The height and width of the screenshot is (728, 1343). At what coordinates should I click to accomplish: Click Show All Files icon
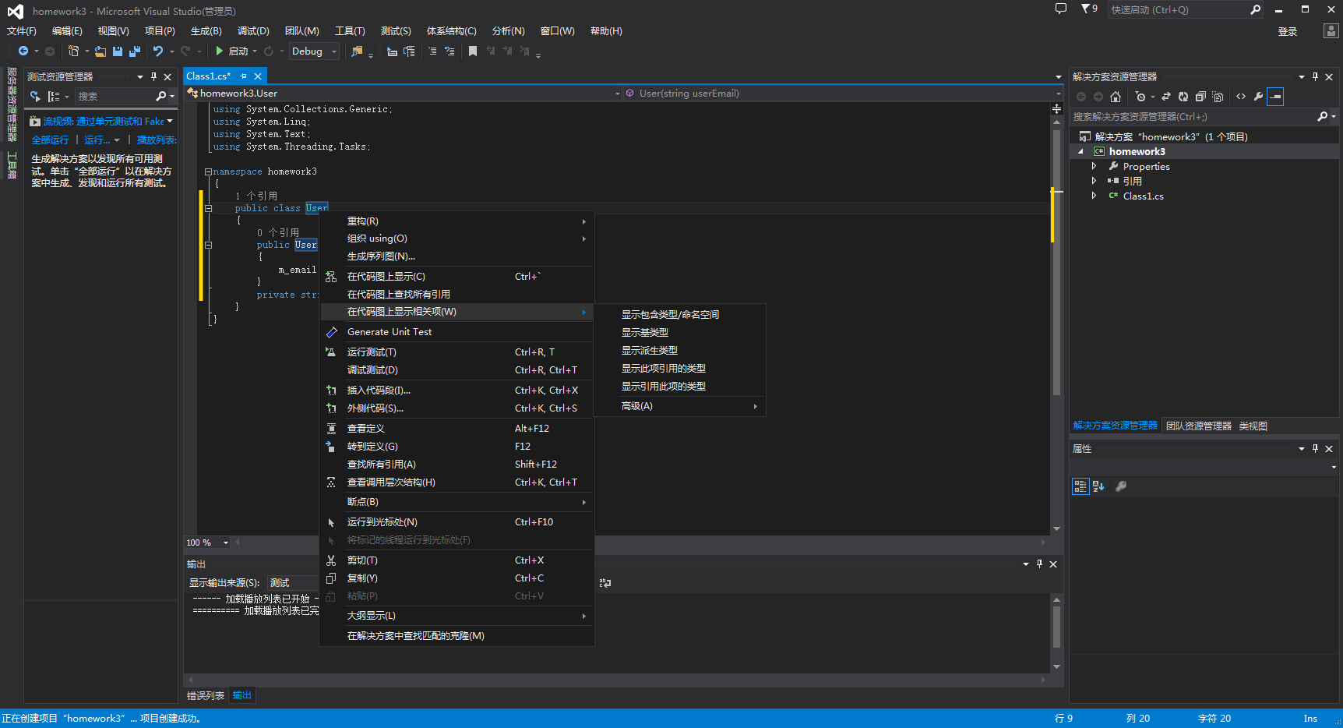click(x=1218, y=97)
